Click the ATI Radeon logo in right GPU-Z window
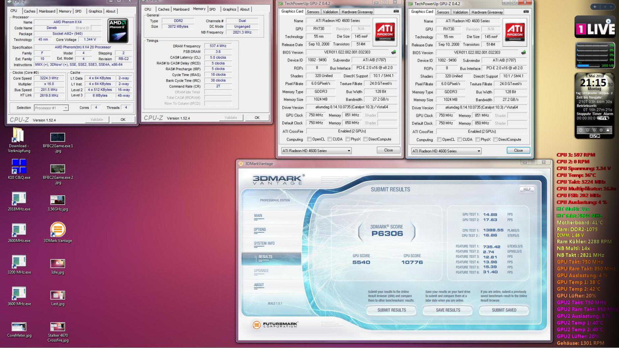Screen dimensions: 619x348 pyautogui.click(x=515, y=32)
